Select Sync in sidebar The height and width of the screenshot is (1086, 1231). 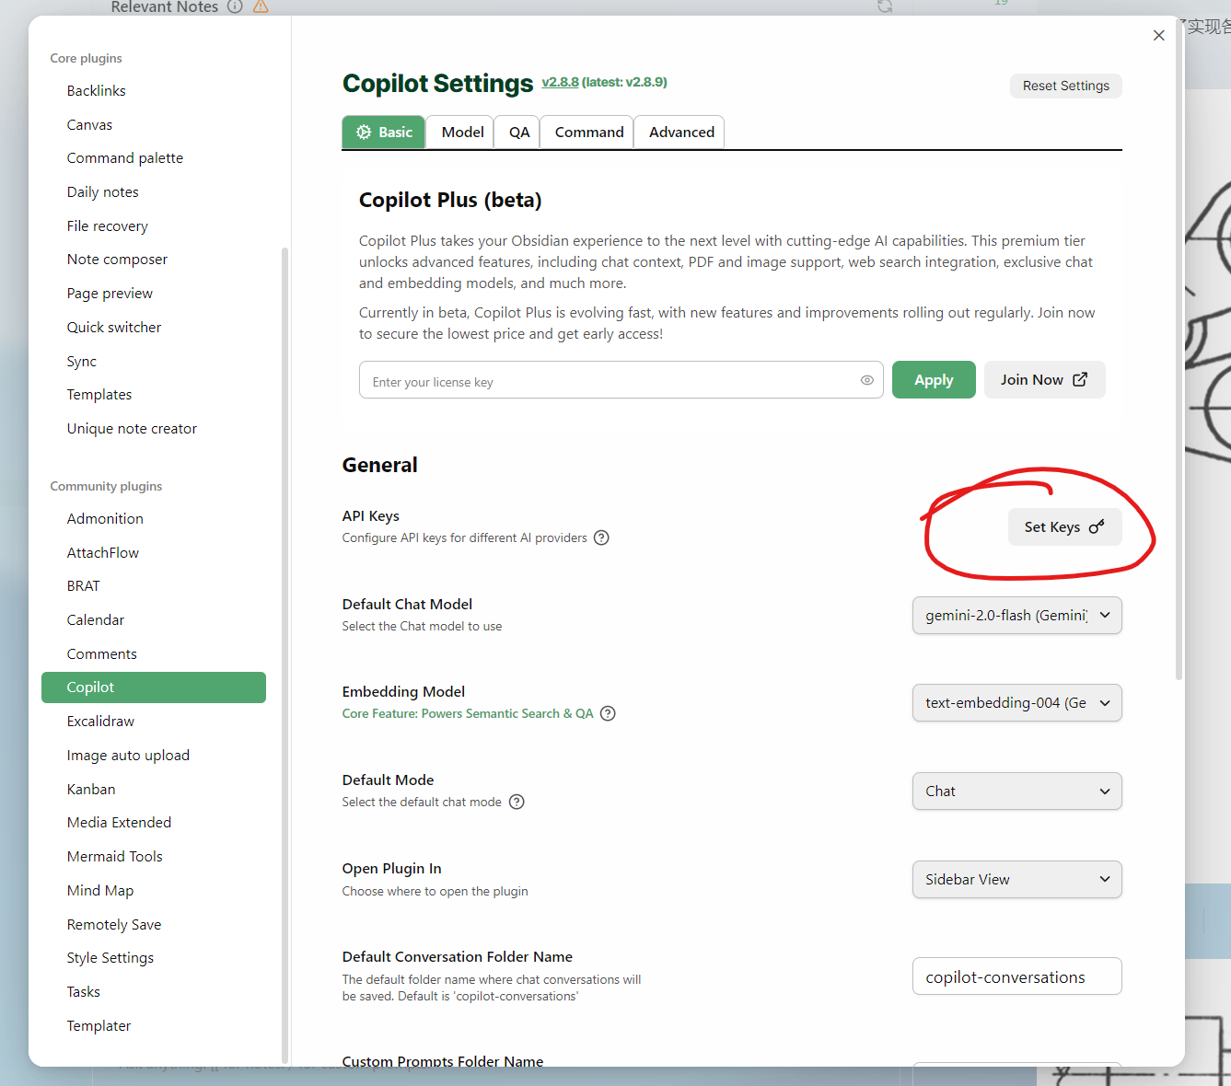[154, 361]
